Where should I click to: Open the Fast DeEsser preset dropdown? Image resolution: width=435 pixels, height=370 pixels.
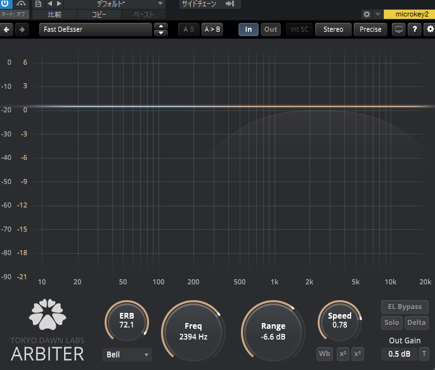tap(95, 29)
